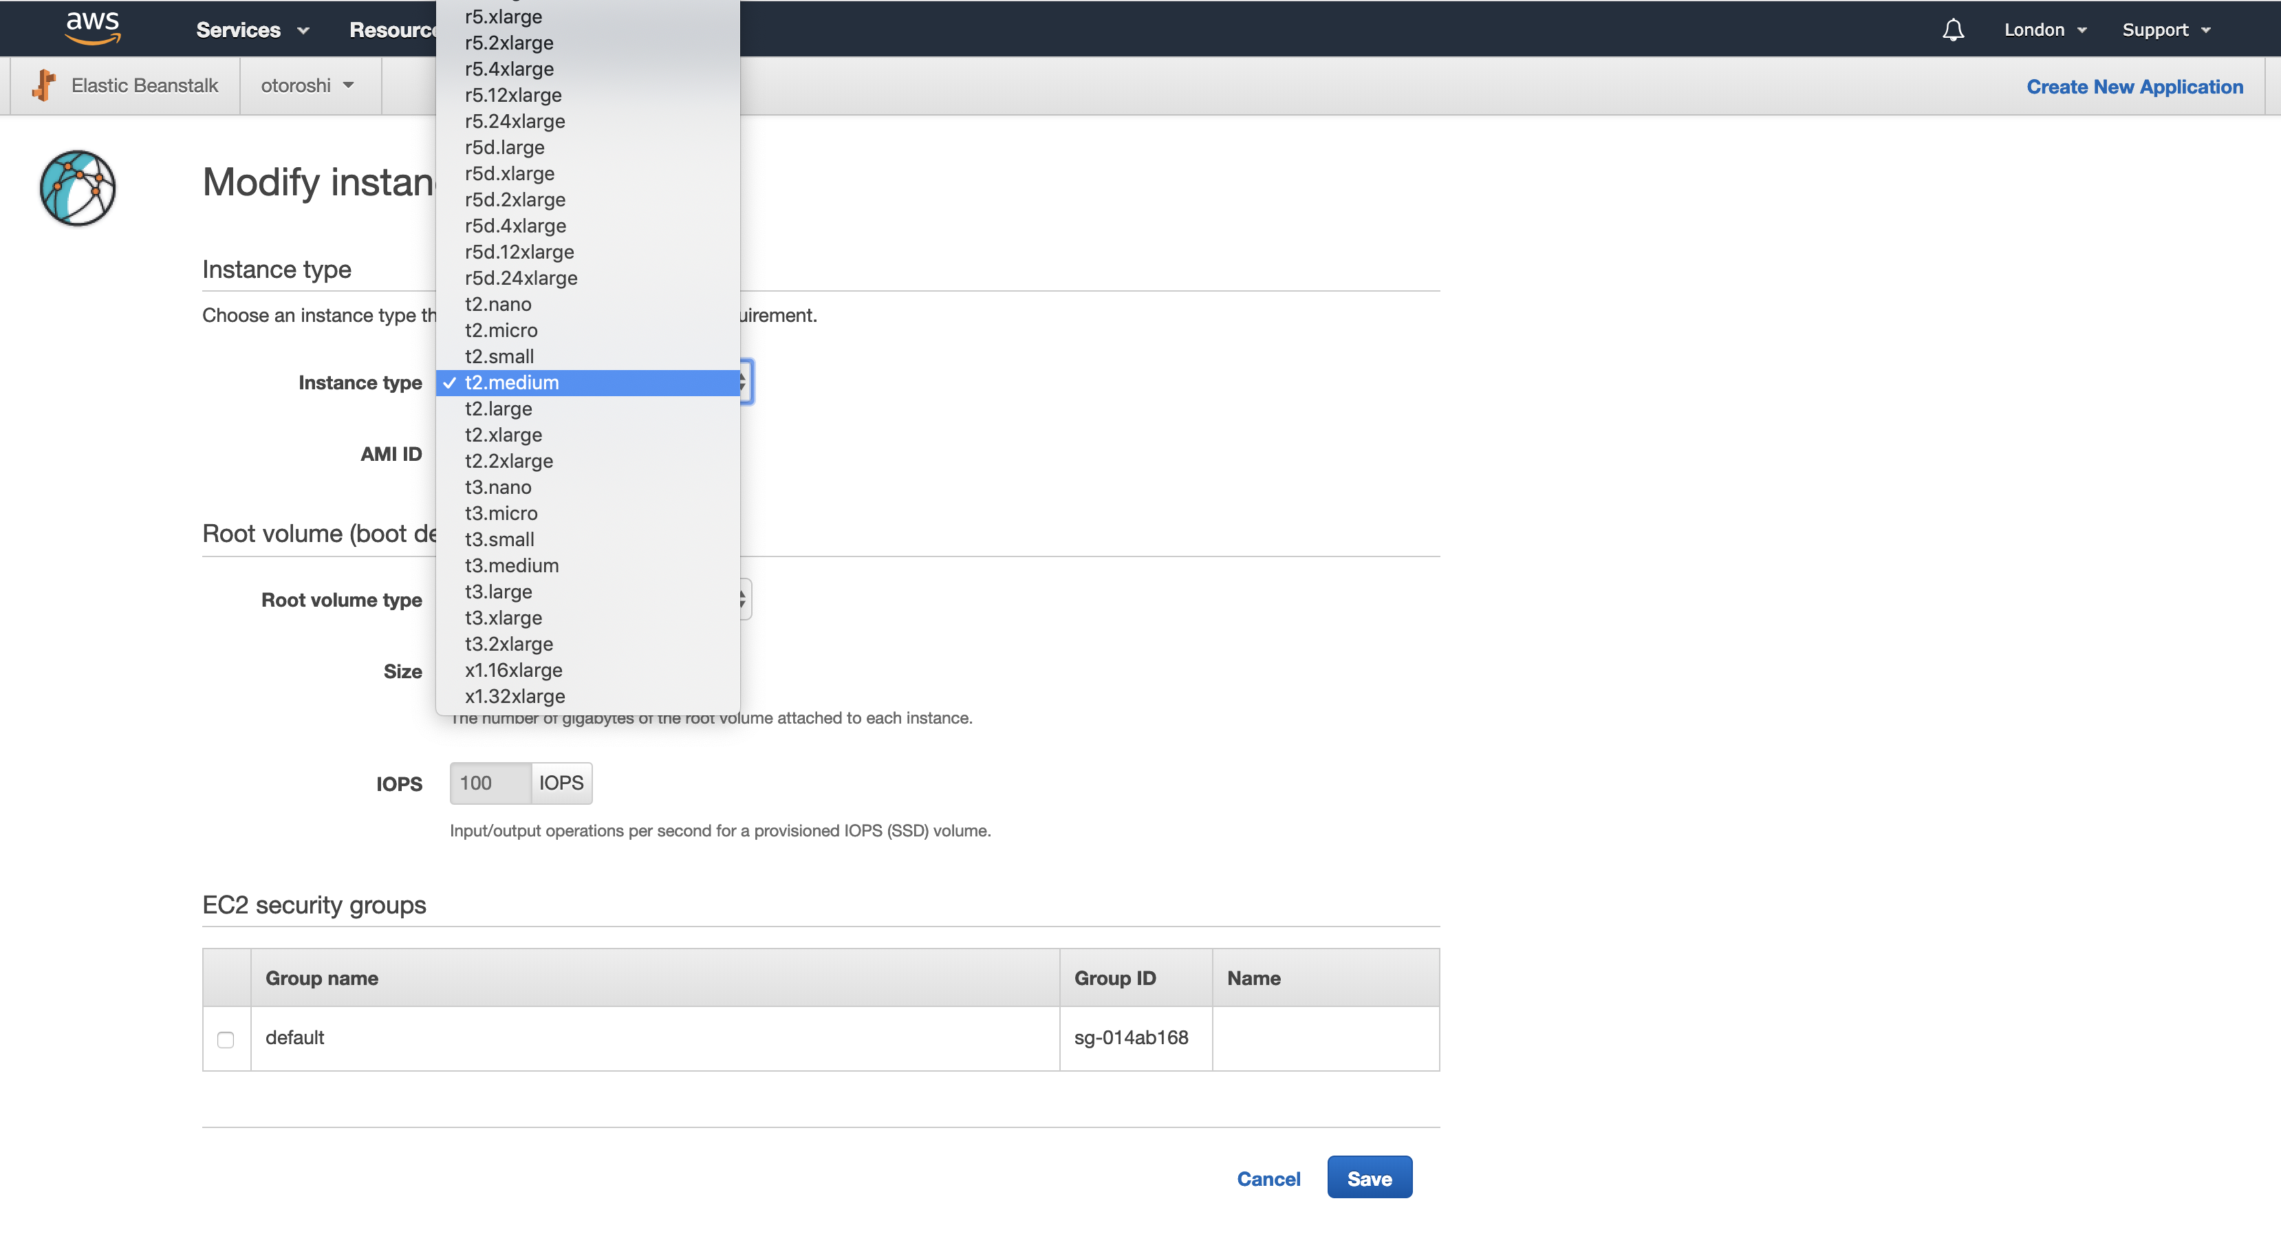
Task: Pick r5d.xlarge in the dropdown list
Action: 509,173
